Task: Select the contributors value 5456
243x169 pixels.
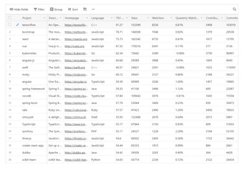Action: point(209,110)
